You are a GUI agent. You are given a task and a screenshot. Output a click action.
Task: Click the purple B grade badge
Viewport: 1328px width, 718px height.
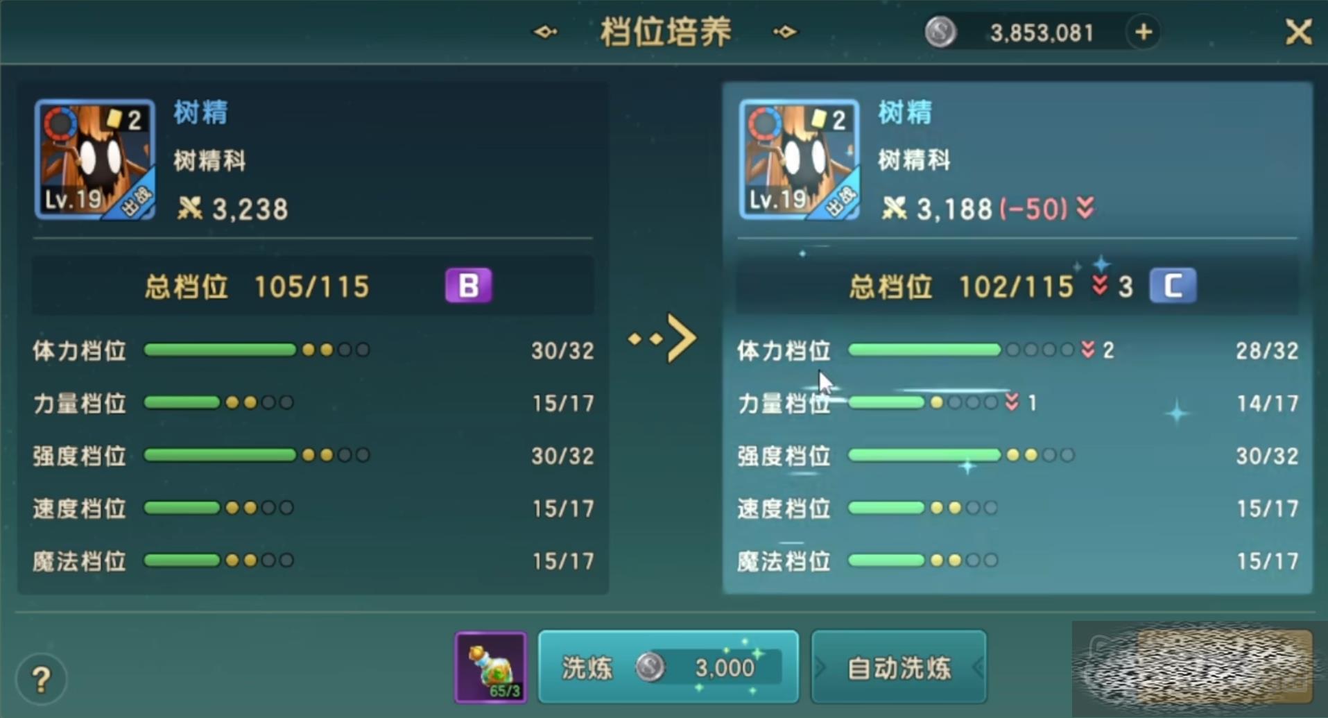coord(469,286)
